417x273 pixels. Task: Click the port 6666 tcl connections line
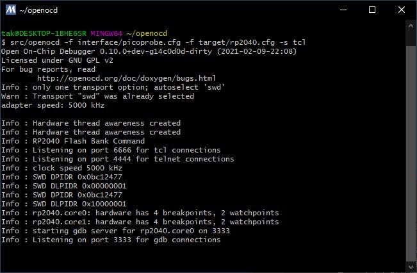pos(111,150)
